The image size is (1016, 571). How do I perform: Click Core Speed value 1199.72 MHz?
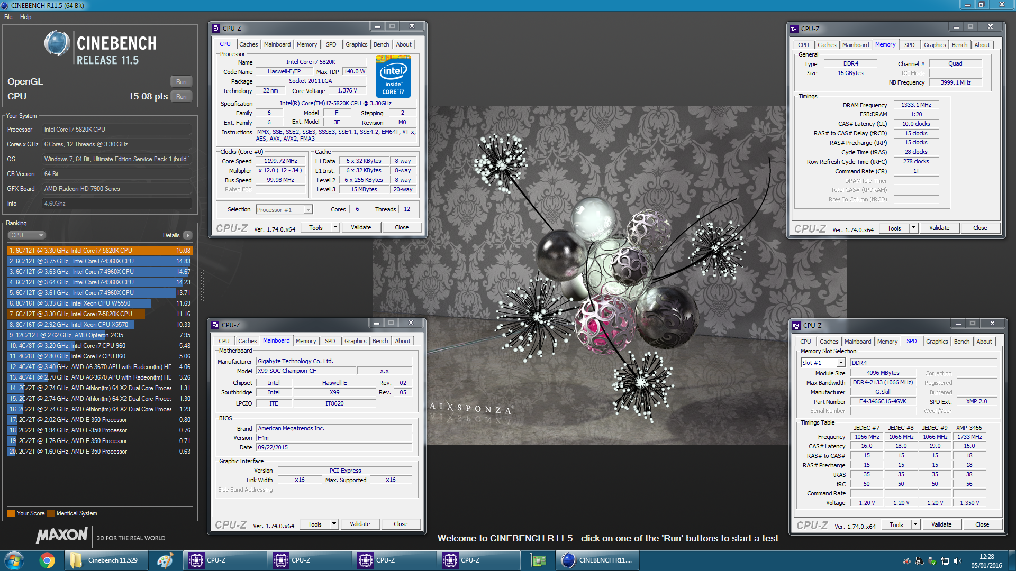pos(280,161)
